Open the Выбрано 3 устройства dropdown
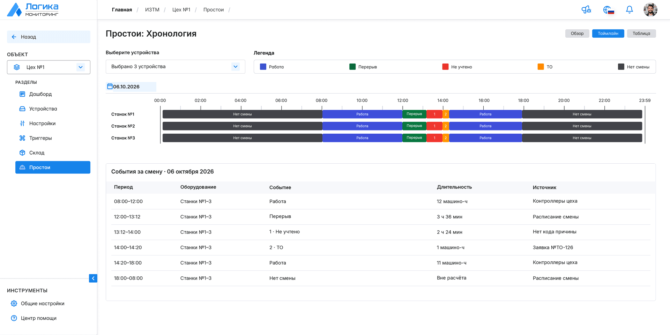670x335 pixels. (x=176, y=67)
